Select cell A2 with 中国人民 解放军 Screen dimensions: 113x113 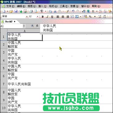pyautogui.click(x=25, y=44)
